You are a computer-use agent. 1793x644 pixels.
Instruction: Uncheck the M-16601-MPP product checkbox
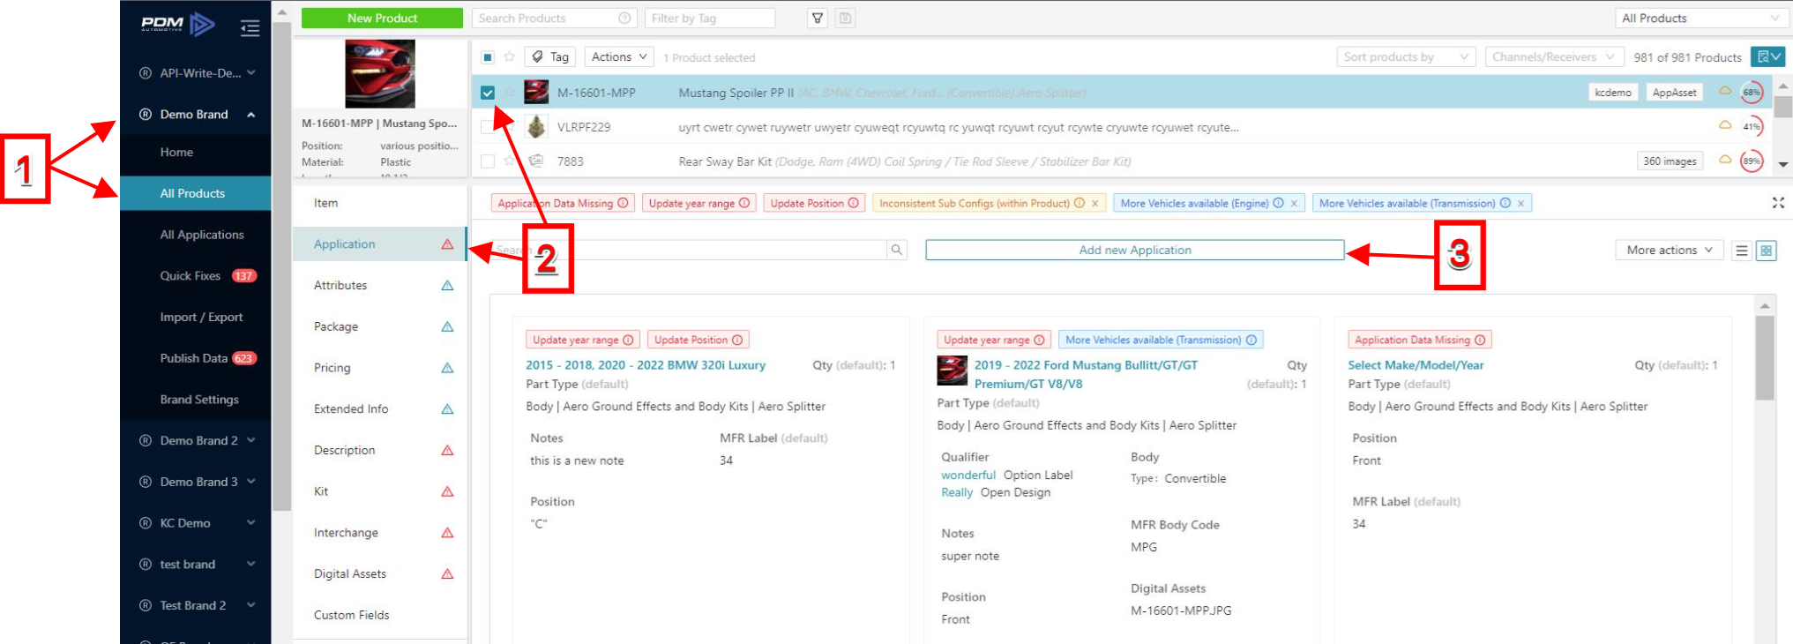pyautogui.click(x=488, y=92)
